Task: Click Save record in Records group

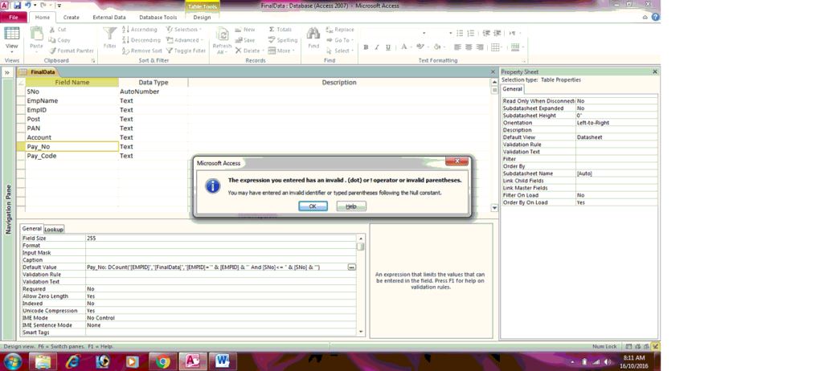Action: 245,40
